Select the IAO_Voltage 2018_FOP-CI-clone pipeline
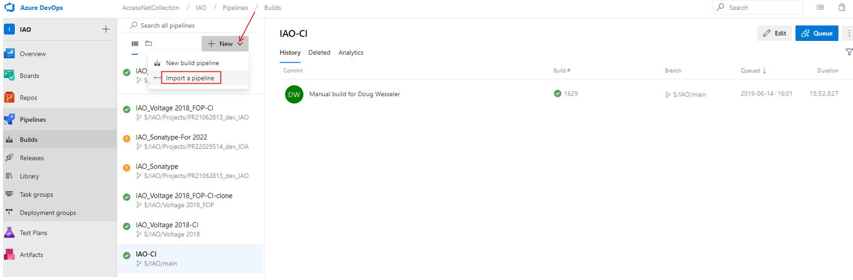853x280 pixels. [x=190, y=200]
